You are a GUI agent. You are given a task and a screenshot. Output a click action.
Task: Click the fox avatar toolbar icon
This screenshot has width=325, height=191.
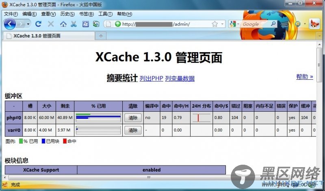click(314, 24)
